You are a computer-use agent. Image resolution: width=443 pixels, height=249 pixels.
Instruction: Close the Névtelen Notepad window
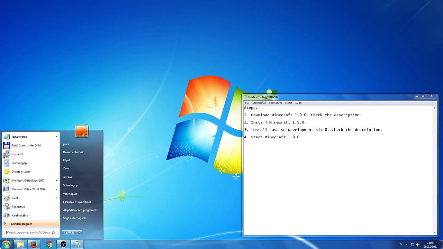click(432, 96)
